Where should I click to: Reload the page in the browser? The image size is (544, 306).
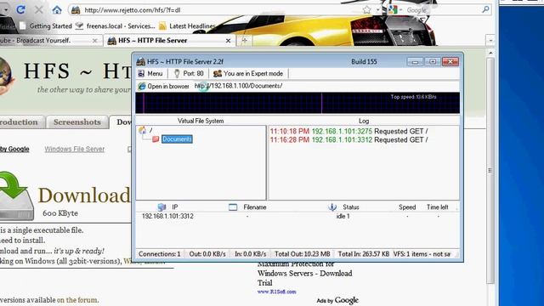[20, 9]
